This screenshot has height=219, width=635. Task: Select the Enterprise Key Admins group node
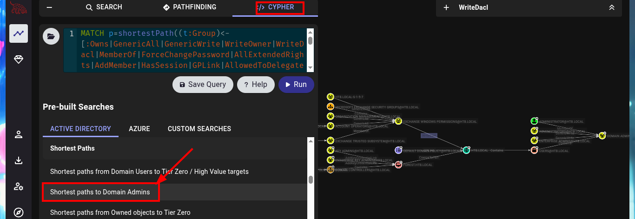[x=331, y=160]
